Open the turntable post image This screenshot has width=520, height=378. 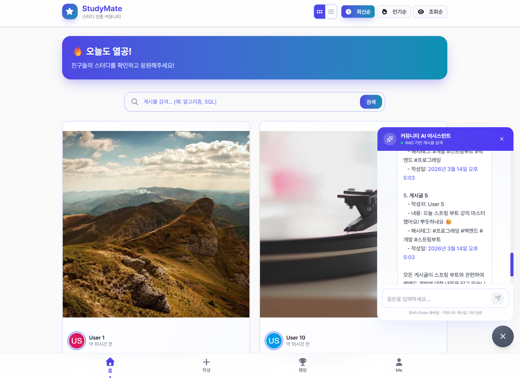pos(319,224)
